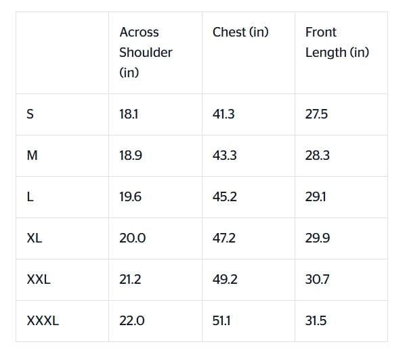Click the 19.6 across shoulder cell
The width and height of the screenshot is (407, 357).
pyautogui.click(x=131, y=196)
